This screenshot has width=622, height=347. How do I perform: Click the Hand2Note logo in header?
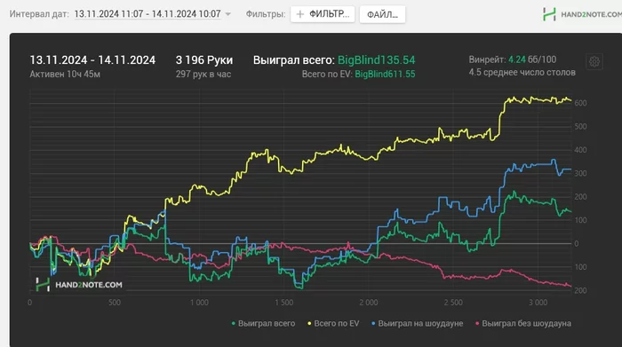[x=582, y=14]
